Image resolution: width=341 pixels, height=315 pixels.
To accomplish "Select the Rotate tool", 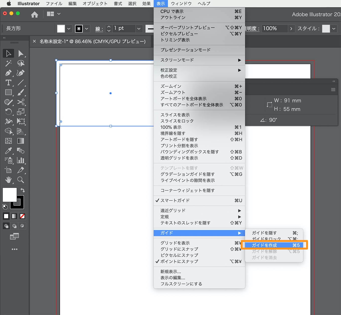I will (9, 112).
